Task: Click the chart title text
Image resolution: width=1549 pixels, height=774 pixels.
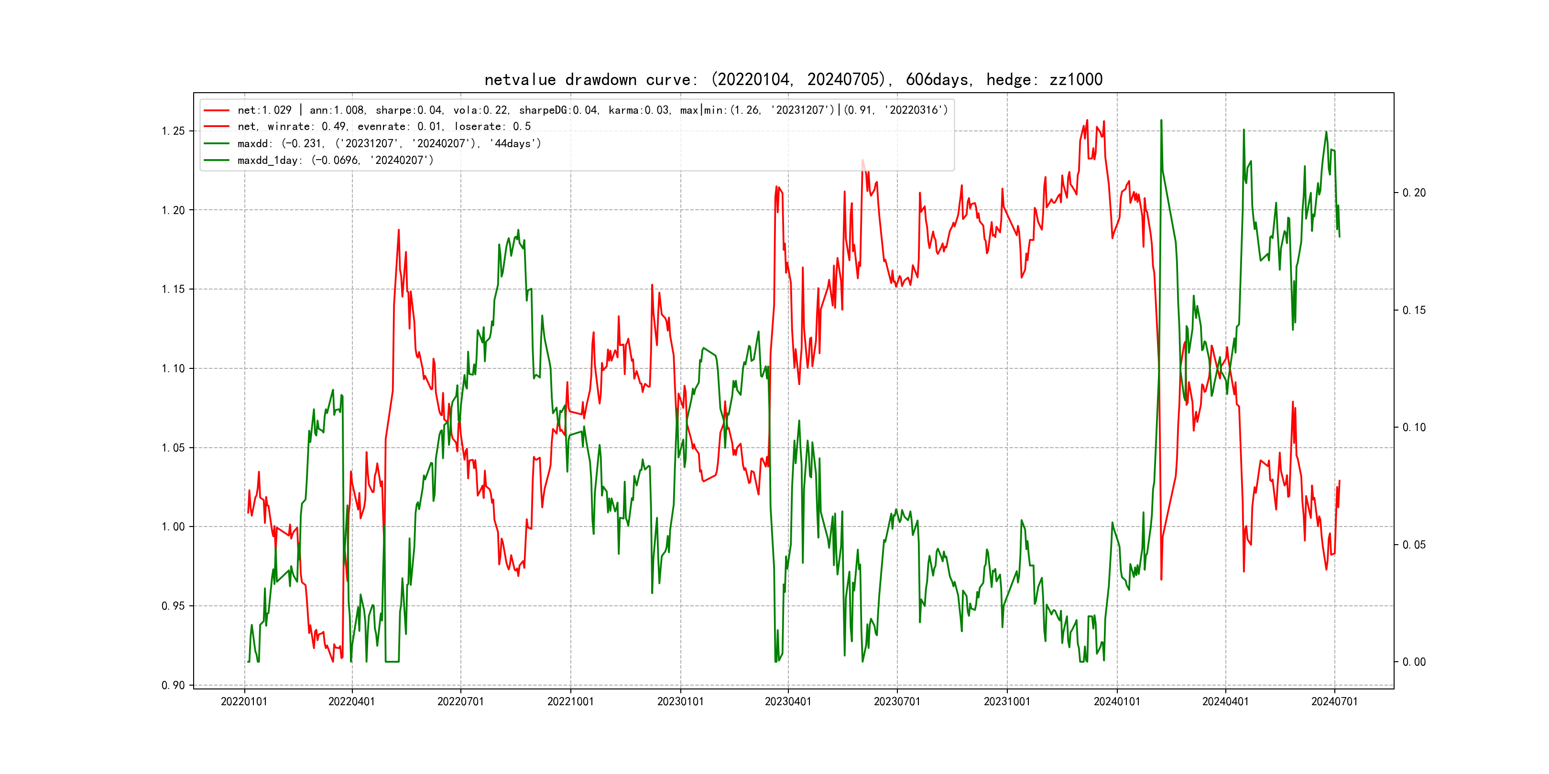Action: tap(793, 79)
